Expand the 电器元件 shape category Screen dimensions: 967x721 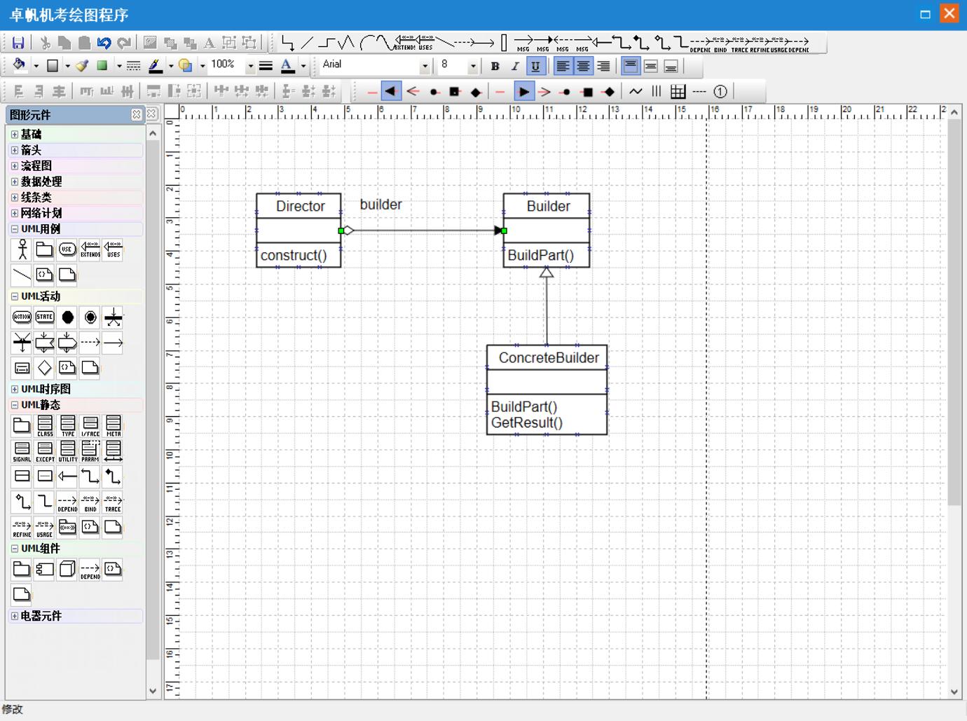(15, 616)
